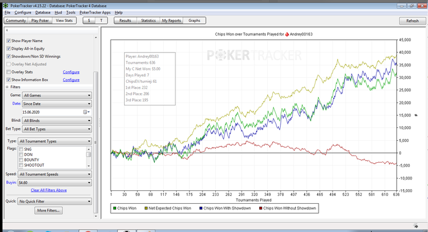Click the More Filters button
Image resolution: width=428 pixels, height=232 pixels.
tap(48, 211)
